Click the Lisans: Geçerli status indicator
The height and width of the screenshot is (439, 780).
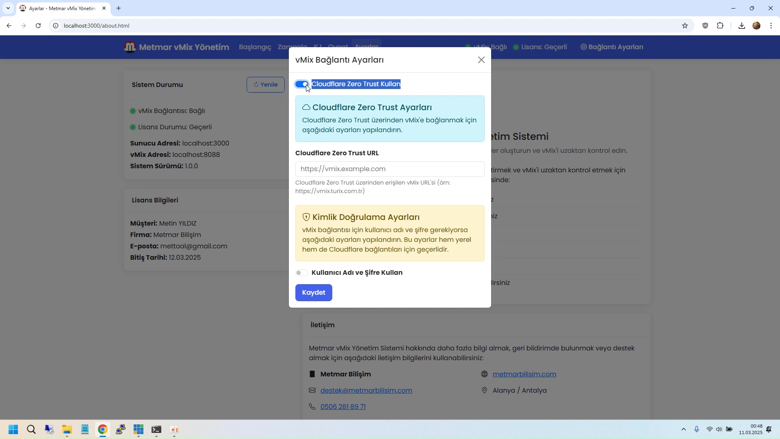[x=540, y=47]
